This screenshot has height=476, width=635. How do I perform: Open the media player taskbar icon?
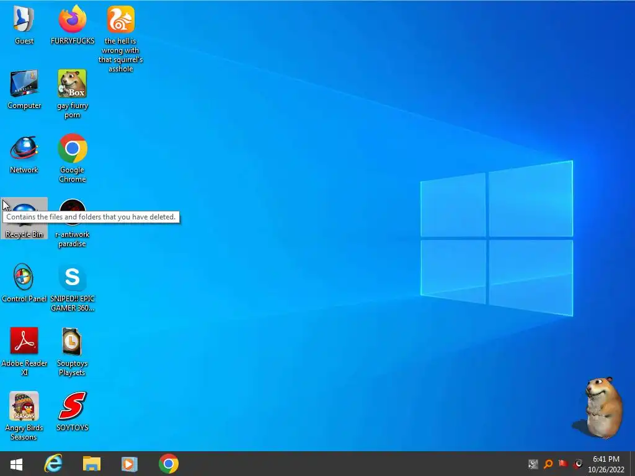coord(129,464)
